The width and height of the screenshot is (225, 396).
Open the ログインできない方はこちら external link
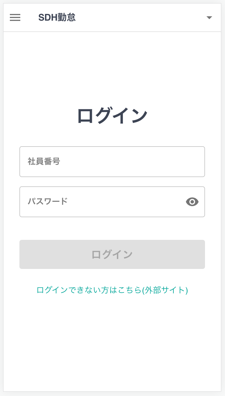(112, 290)
